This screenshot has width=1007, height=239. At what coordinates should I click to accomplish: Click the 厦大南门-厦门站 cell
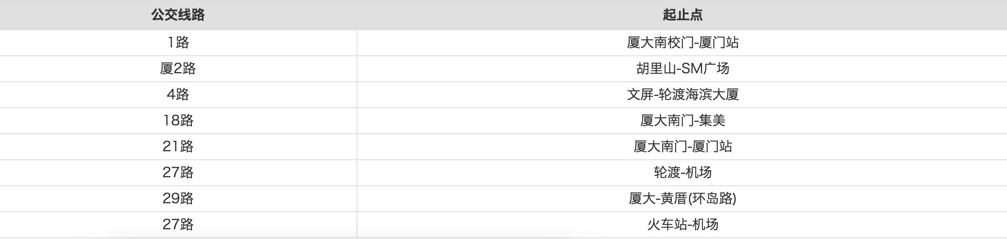tap(682, 147)
